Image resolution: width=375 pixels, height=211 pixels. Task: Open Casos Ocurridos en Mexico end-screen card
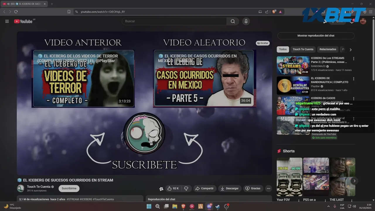coord(204,79)
